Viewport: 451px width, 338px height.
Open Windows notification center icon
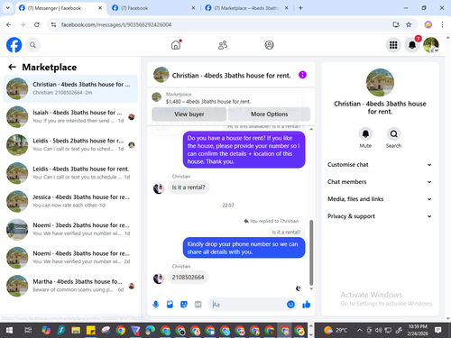pyautogui.click(x=438, y=331)
